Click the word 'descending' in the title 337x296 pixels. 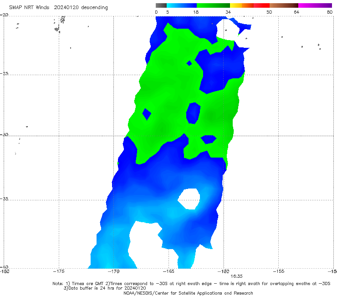(95, 8)
